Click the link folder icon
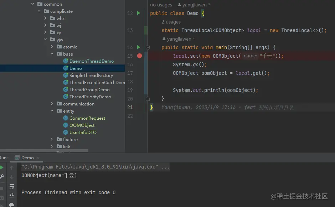Image resolution: width=335 pixels, height=207 pixels. [59, 146]
